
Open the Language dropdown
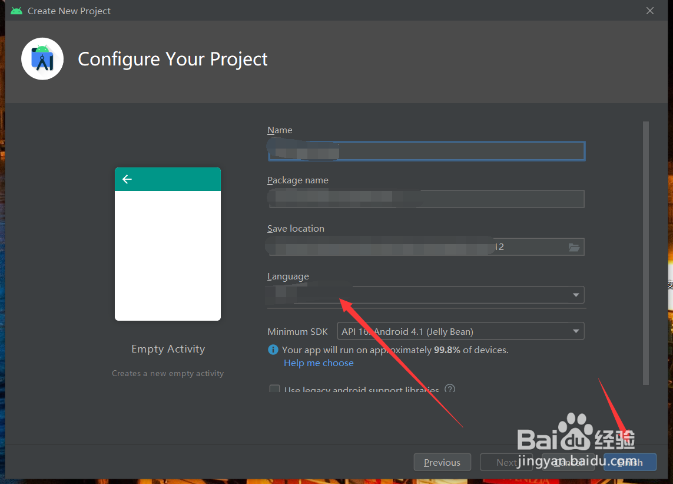pos(426,295)
